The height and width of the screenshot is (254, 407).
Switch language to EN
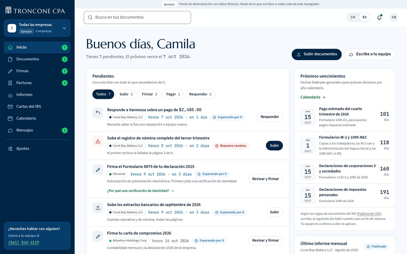coord(353,17)
